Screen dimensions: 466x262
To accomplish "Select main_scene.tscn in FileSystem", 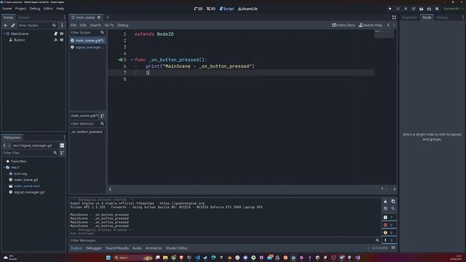I will point(27,186).
